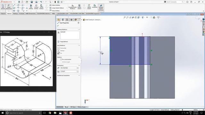Viewport: 205px width, 115px height.
Task: Switch to the SOLIDWORKS Inspection tab
Action: [x=93, y=13]
